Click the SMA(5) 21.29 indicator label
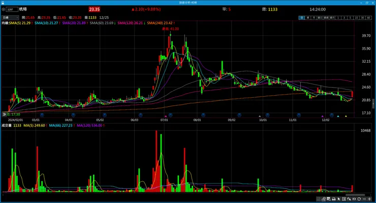Screen dimensions: 376x203 click(x=21, y=23)
